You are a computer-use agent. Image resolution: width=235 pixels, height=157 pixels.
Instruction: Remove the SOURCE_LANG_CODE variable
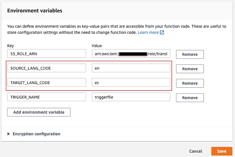[190, 69]
